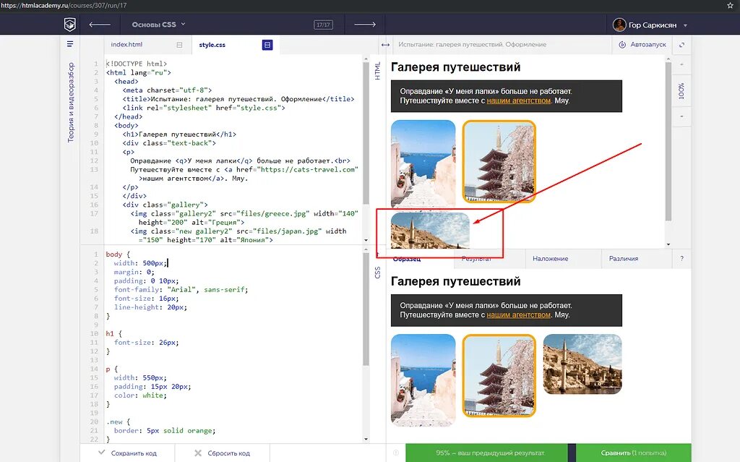740x462 pixels.
Task: Click the Japan pagoda photo in sample preview
Action: 499,376
